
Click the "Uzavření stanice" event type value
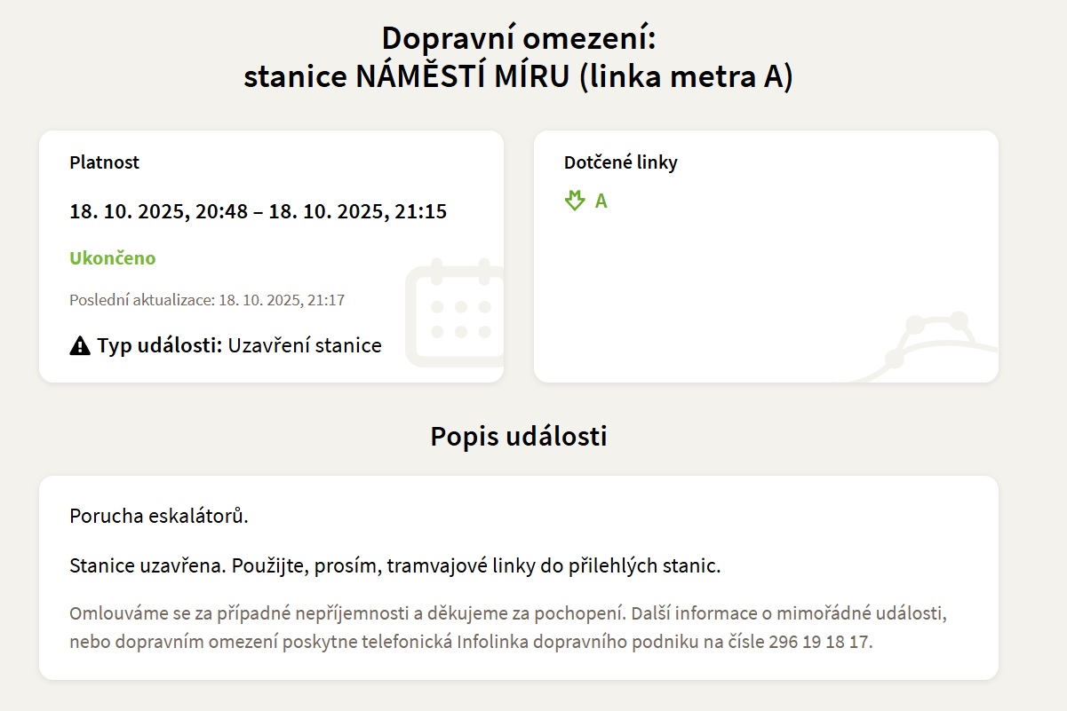pos(305,346)
